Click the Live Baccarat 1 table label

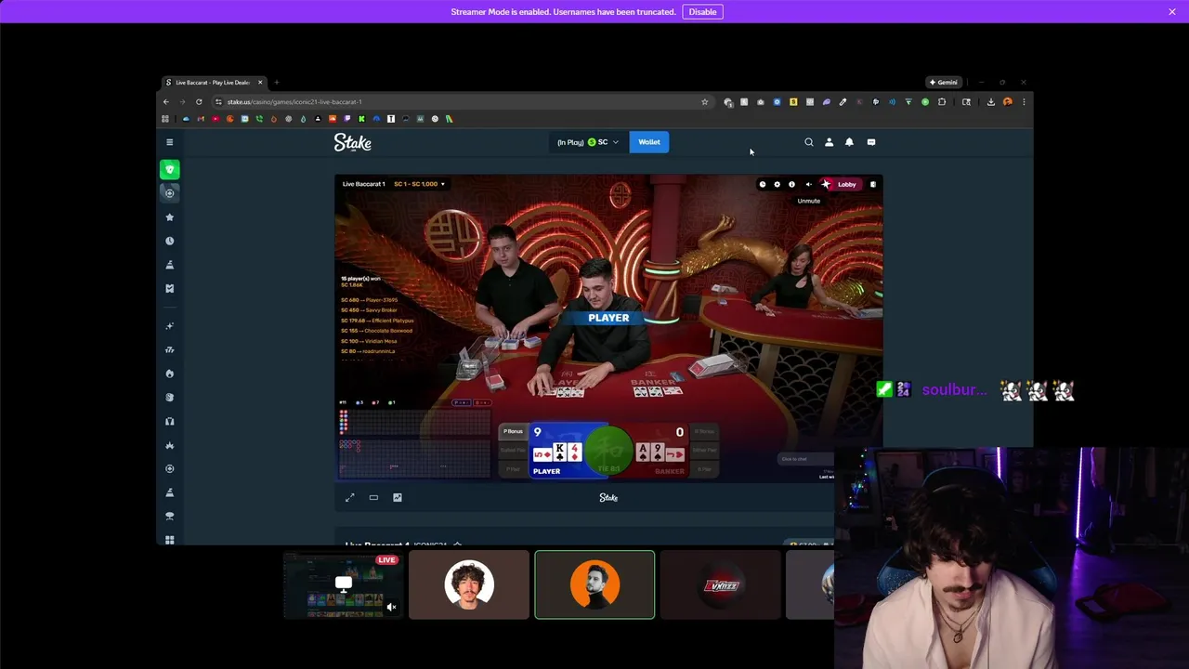(363, 184)
